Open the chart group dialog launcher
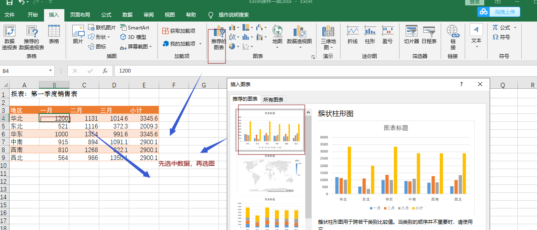 coord(314,57)
